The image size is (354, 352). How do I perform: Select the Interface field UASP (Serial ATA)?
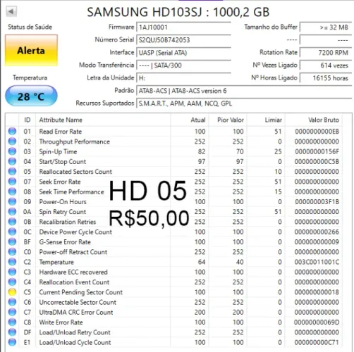184,53
